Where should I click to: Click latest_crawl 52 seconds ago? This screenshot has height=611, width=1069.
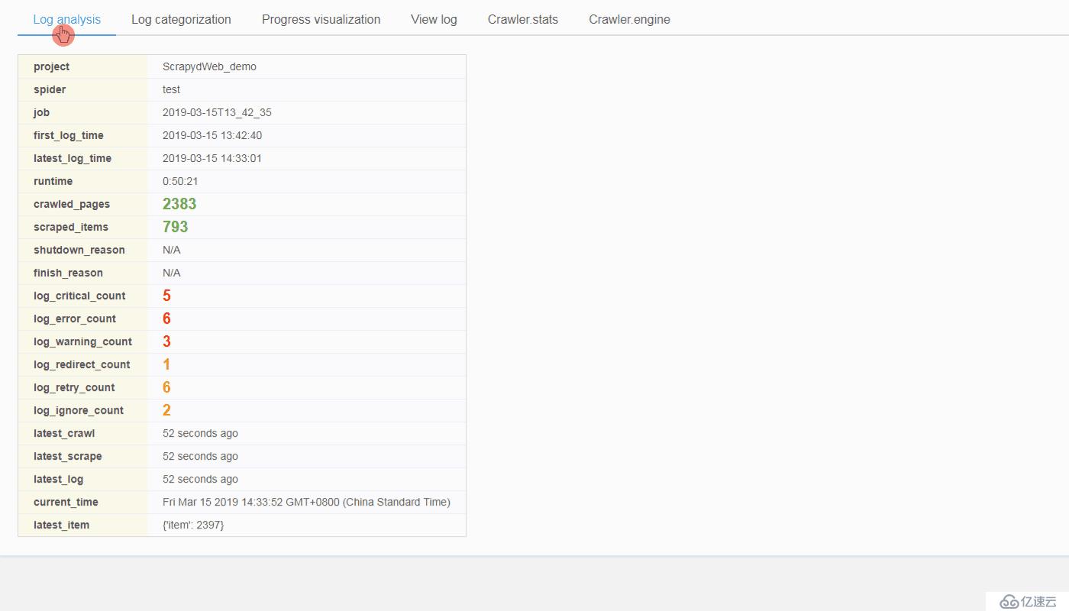point(200,433)
